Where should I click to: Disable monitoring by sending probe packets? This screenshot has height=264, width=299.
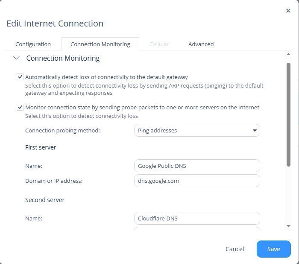20,107
